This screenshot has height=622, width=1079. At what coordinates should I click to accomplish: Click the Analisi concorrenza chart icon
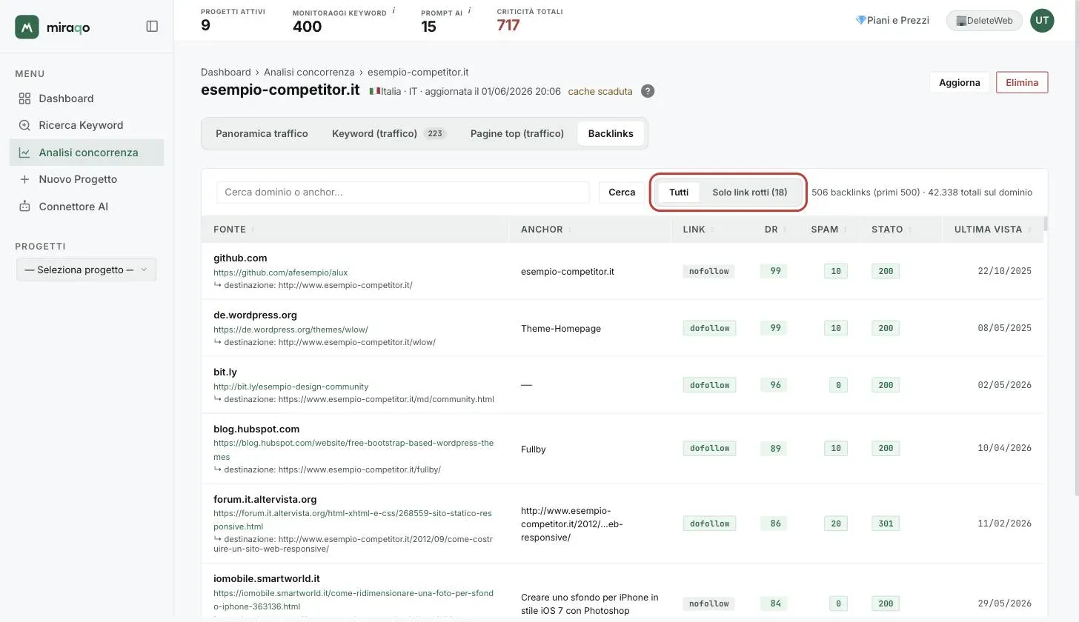click(24, 153)
